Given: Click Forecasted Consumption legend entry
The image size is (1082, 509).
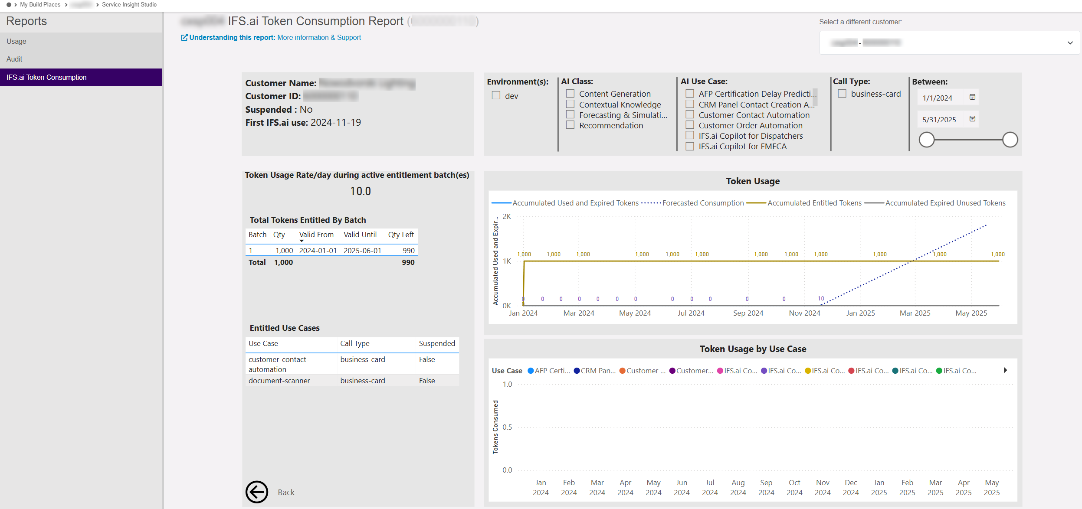Looking at the screenshot, I should pos(693,203).
